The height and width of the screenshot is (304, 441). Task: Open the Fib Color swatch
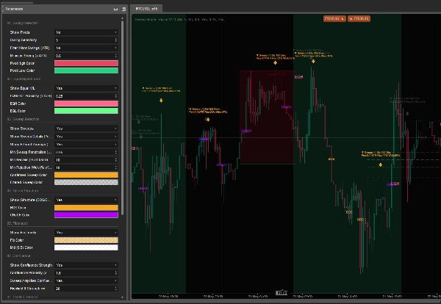click(86, 240)
